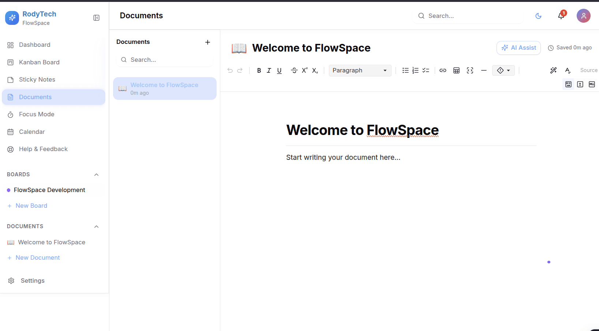Switch to Markdown editing mode
Image resolution: width=599 pixels, height=331 pixels.
[x=592, y=84]
